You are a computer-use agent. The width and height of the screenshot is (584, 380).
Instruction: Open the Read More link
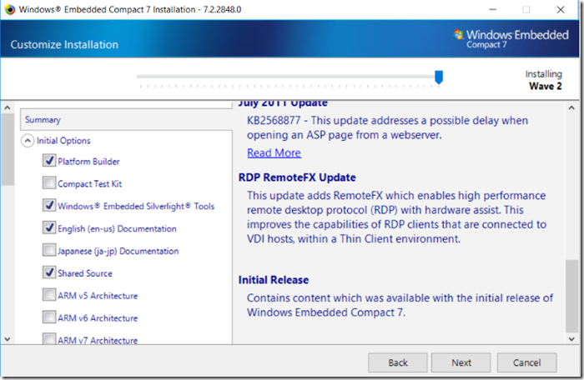(274, 152)
